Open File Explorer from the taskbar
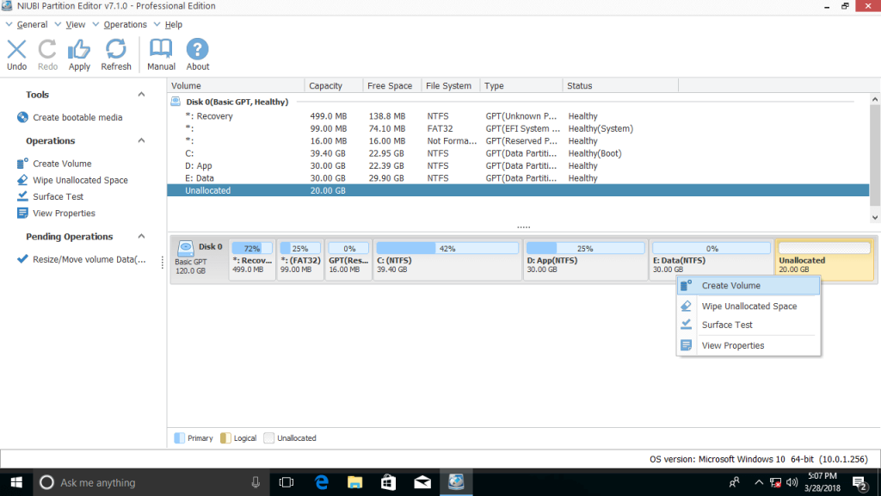The width and height of the screenshot is (881, 496). pyautogui.click(x=354, y=482)
